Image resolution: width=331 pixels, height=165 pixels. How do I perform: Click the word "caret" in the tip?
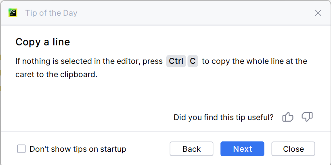25,74
